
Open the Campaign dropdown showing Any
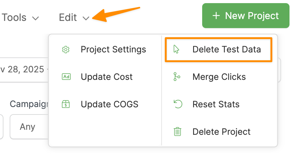tap(28, 127)
